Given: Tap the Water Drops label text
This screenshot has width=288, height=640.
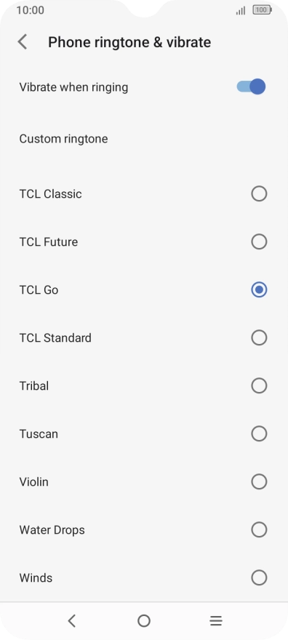Looking at the screenshot, I should click(52, 530).
